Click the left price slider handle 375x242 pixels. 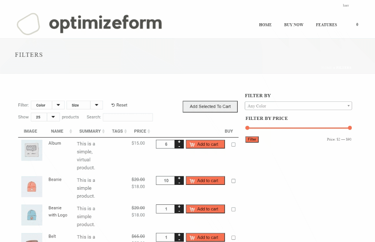pyautogui.click(x=247, y=128)
